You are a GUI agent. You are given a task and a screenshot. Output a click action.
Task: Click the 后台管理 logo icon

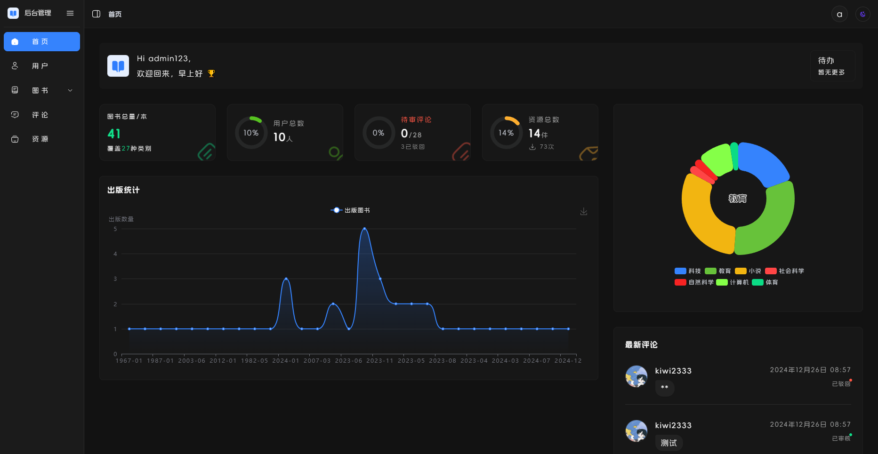tap(13, 13)
